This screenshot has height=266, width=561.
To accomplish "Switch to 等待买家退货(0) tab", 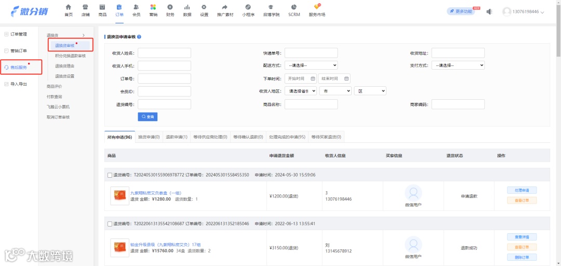I will (326, 137).
